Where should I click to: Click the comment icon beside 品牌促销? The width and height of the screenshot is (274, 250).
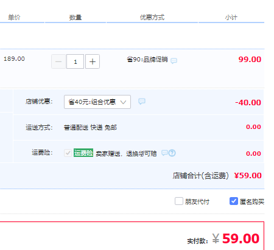pos(174,61)
